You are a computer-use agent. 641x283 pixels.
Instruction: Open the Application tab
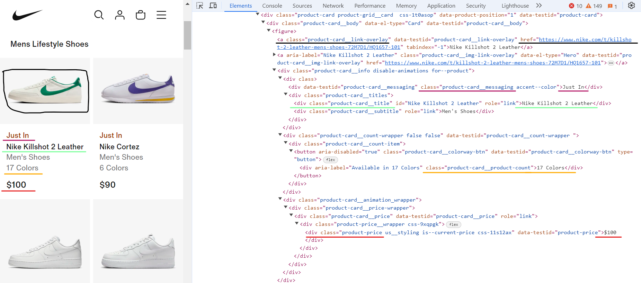(441, 6)
